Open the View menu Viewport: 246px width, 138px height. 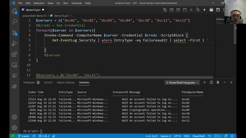[50, 3]
